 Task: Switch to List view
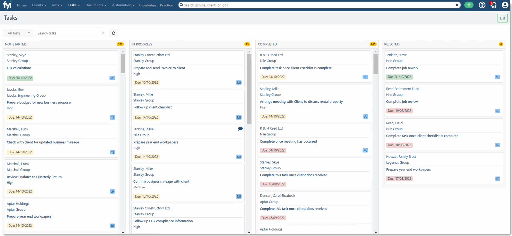pos(502,18)
